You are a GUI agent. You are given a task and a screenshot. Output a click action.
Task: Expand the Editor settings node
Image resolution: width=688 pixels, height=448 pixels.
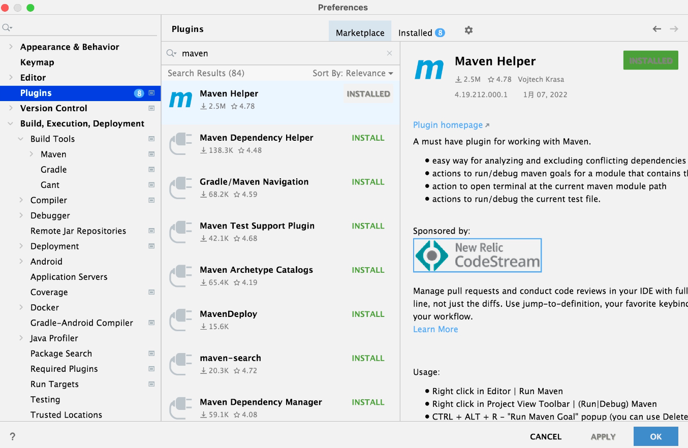pyautogui.click(x=11, y=77)
